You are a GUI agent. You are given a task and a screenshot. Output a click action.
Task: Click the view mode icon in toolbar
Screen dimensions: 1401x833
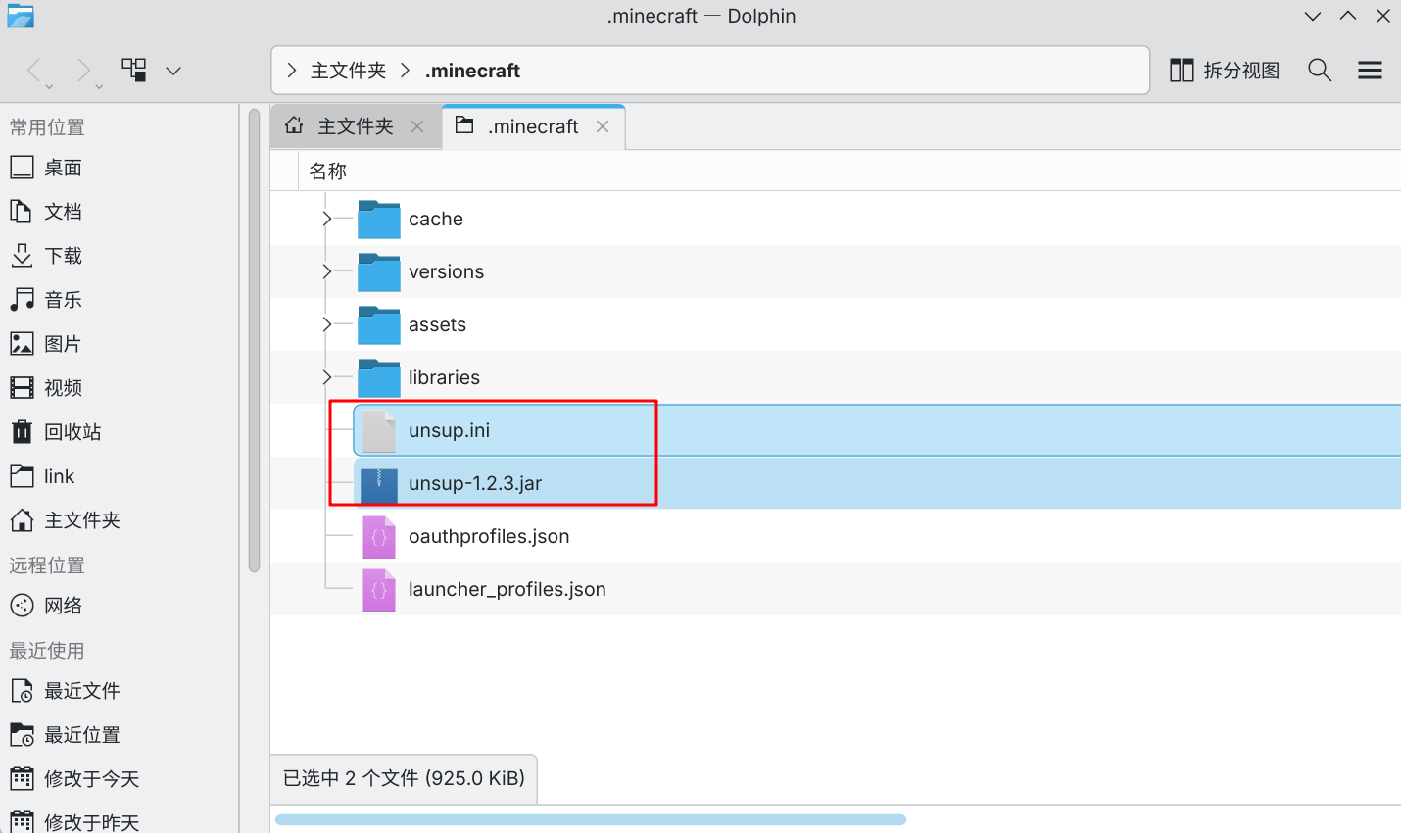[134, 70]
